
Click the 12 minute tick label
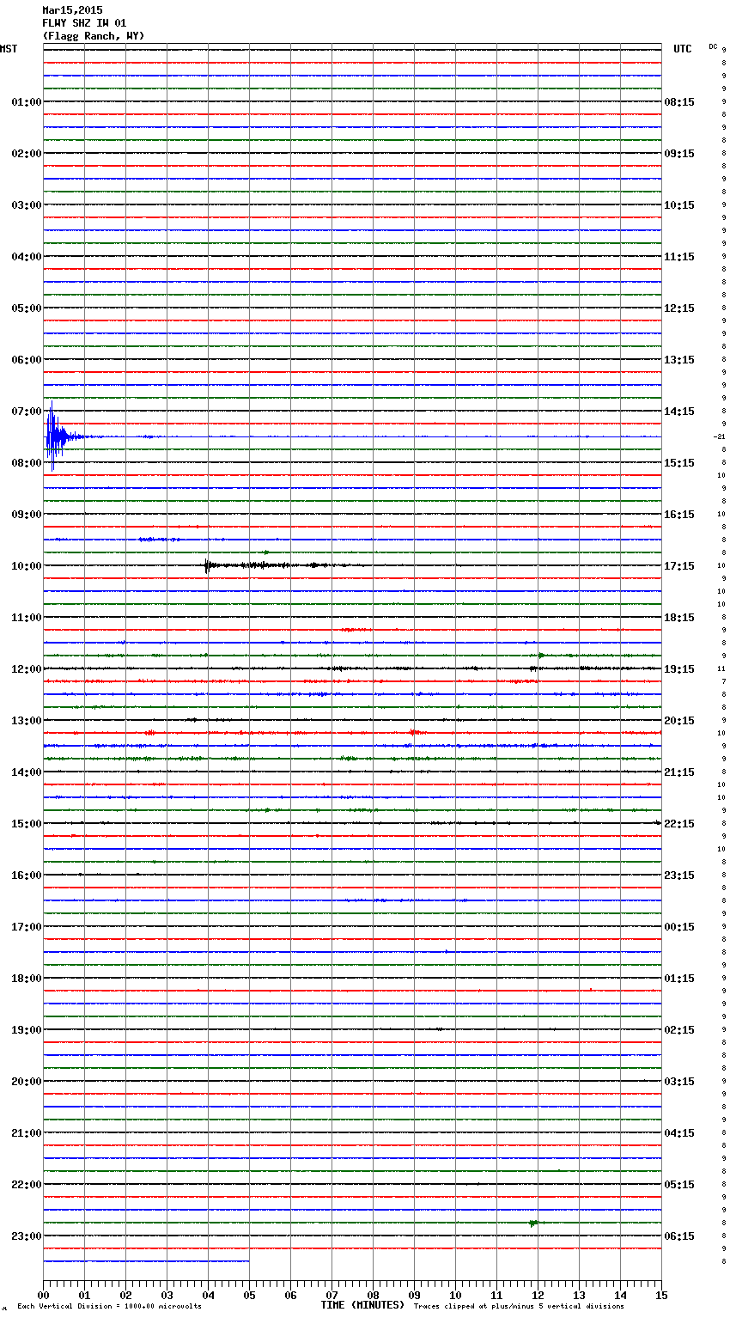click(538, 1295)
